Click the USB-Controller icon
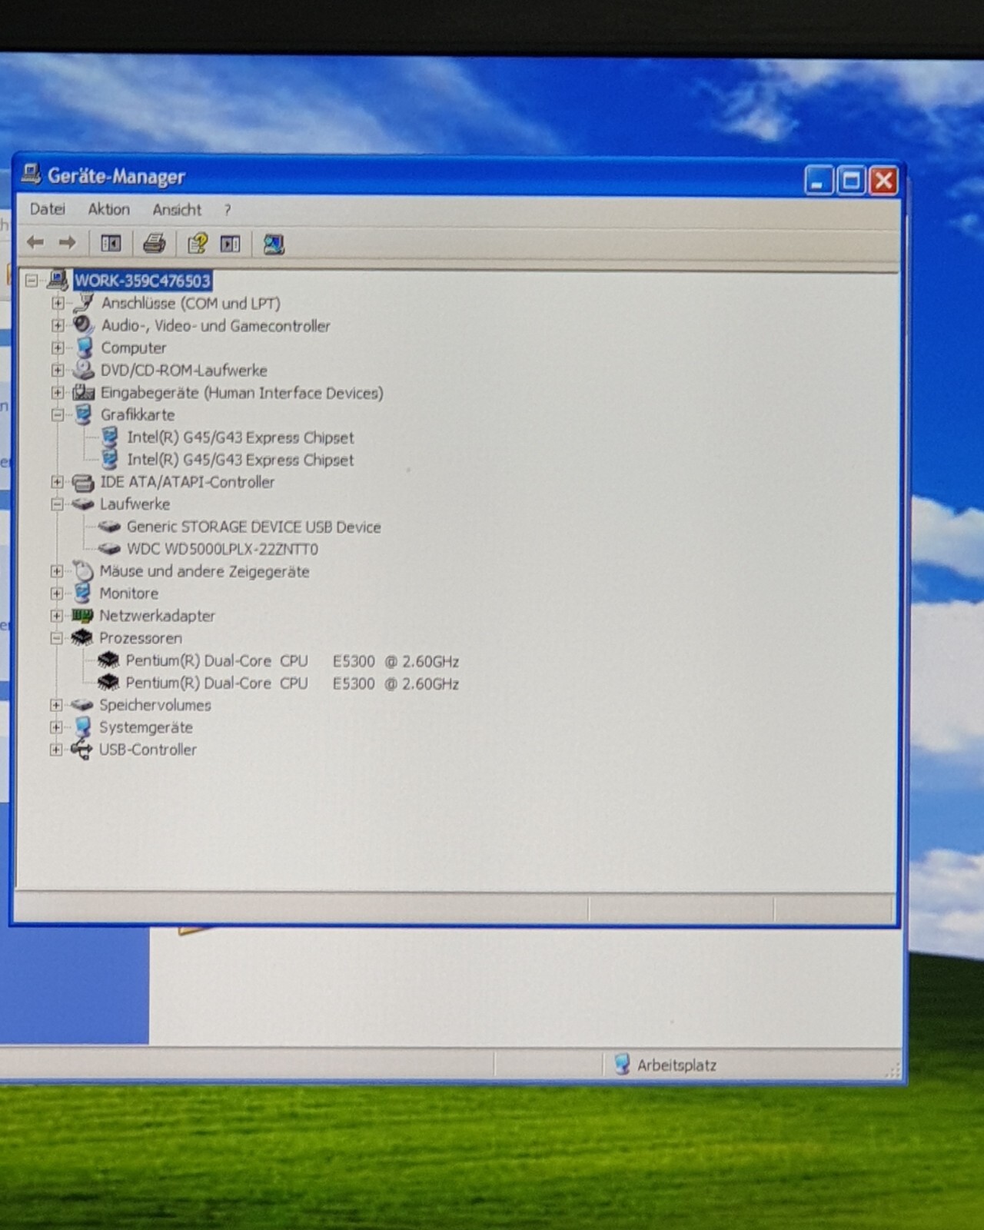Image resolution: width=984 pixels, height=1230 pixels. click(81, 750)
